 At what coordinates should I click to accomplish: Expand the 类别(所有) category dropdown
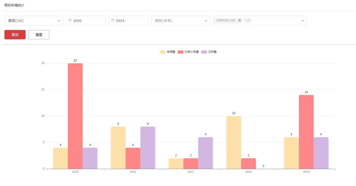click(181, 21)
